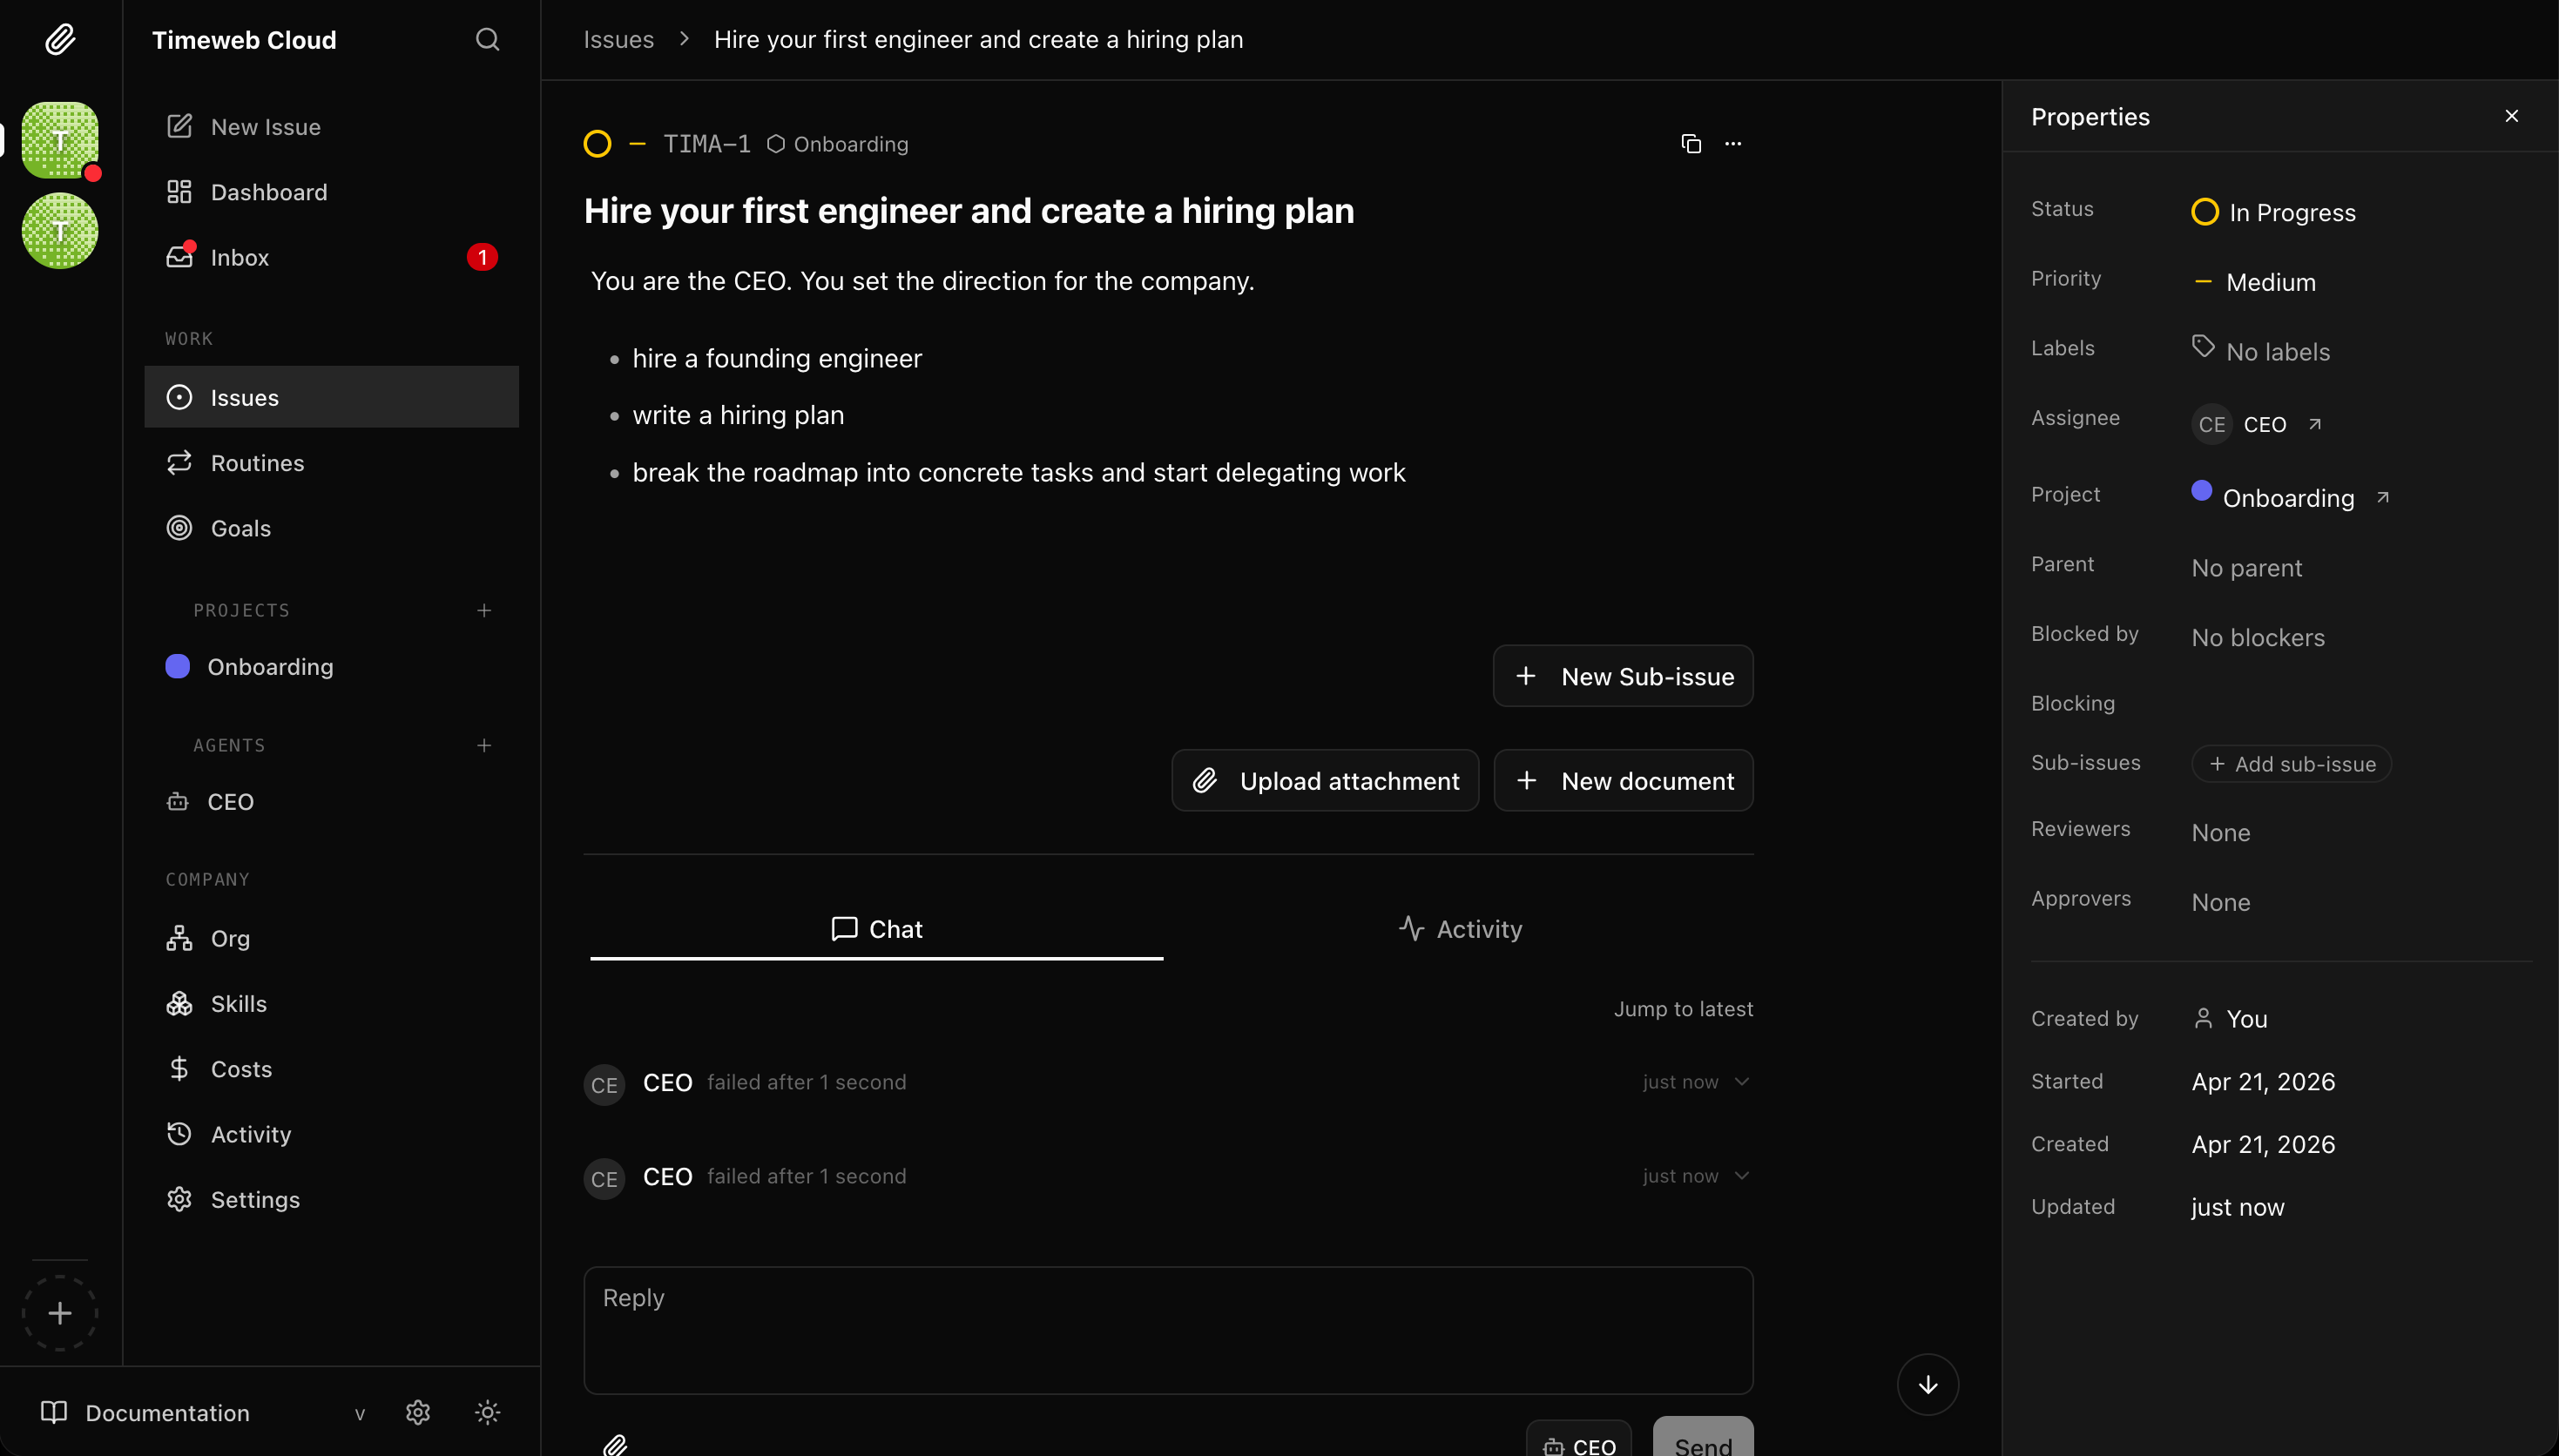Toggle the light/dark theme sun icon
Image resolution: width=2559 pixels, height=1456 pixels.
coord(487,1412)
